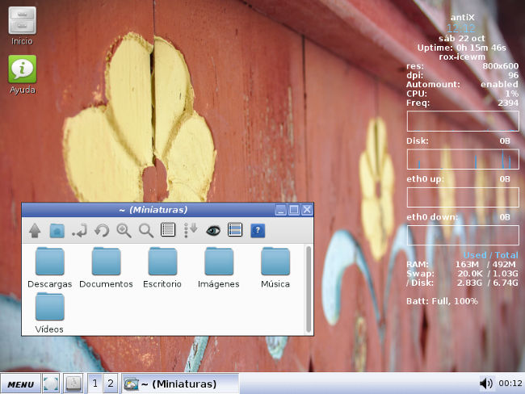This screenshot has width=525, height=394.
Task: Switch to workspace 1
Action: click(95, 384)
